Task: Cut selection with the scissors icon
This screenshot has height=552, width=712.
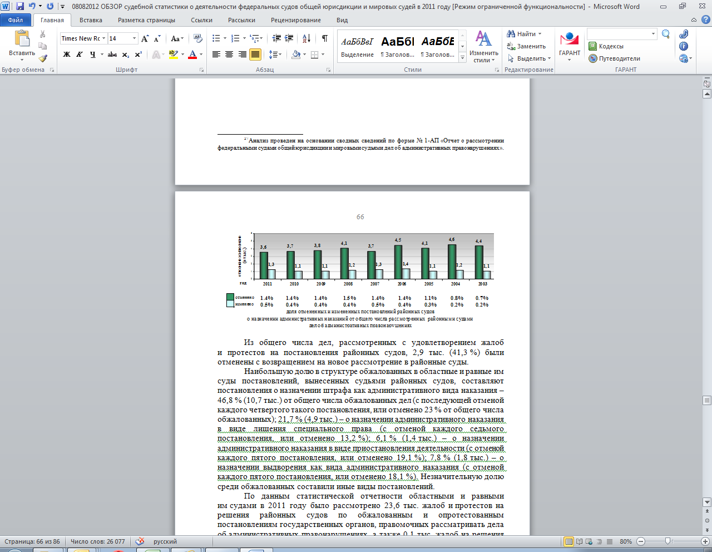Action: coord(43,34)
